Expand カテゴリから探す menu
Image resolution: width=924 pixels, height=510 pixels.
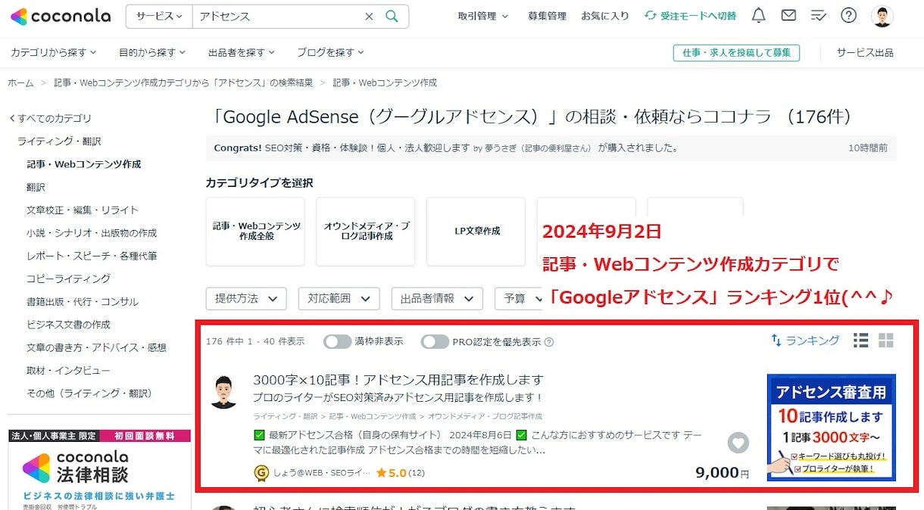[x=54, y=52]
